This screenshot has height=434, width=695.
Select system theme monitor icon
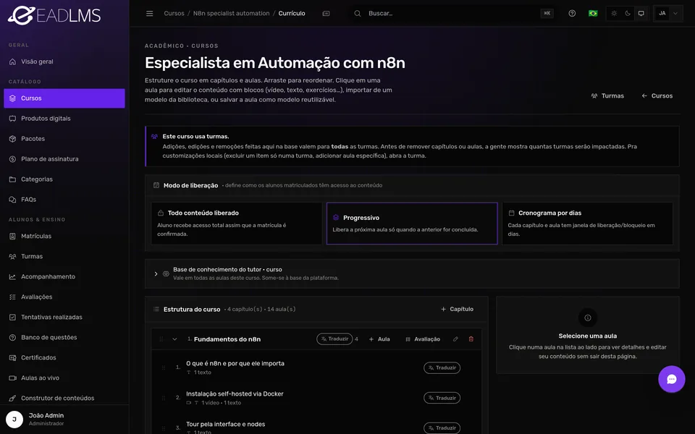coord(641,13)
